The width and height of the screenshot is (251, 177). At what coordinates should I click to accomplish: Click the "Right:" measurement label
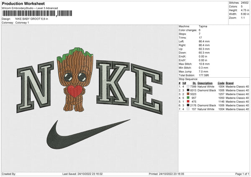pos(182,45)
